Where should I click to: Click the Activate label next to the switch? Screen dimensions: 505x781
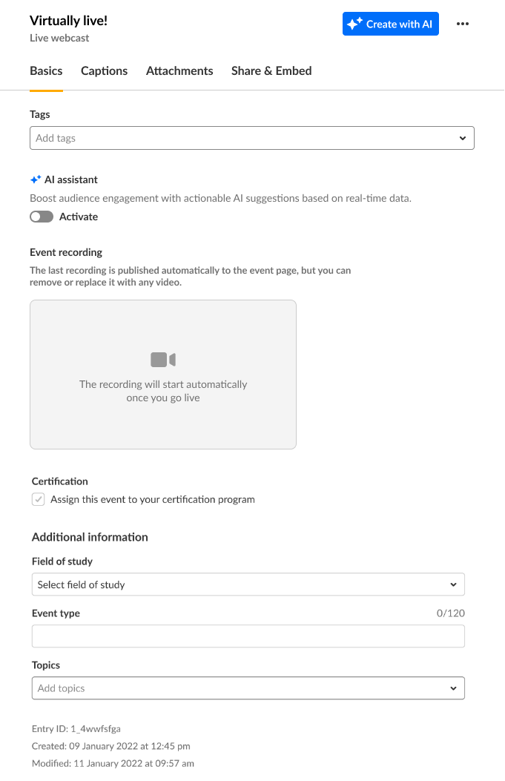click(79, 217)
